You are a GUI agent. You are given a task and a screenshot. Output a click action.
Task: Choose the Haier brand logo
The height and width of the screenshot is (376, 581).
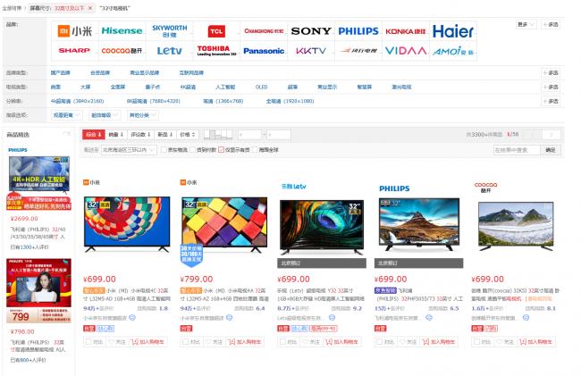(453, 31)
